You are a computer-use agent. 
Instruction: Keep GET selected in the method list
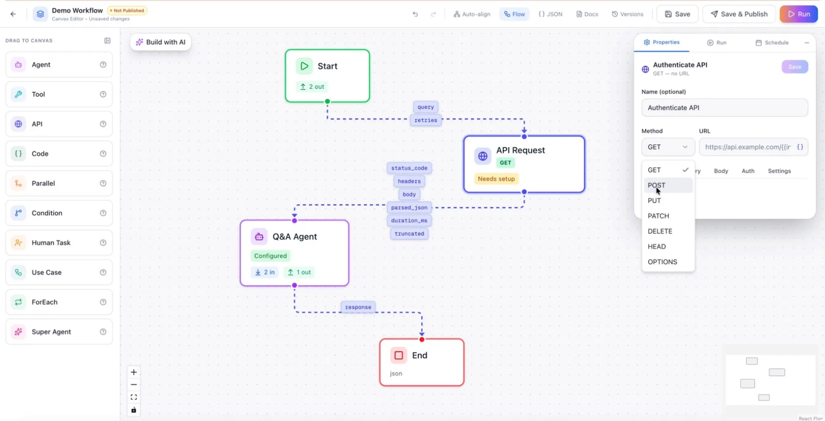click(x=668, y=170)
